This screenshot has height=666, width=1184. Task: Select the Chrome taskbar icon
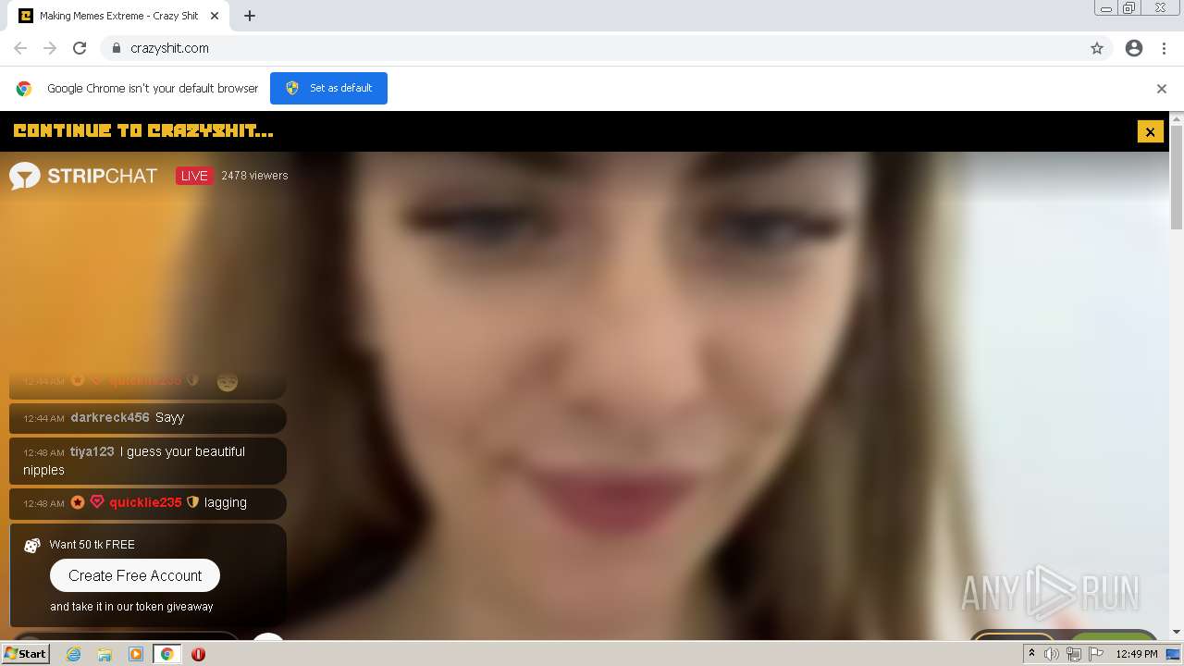click(x=166, y=654)
